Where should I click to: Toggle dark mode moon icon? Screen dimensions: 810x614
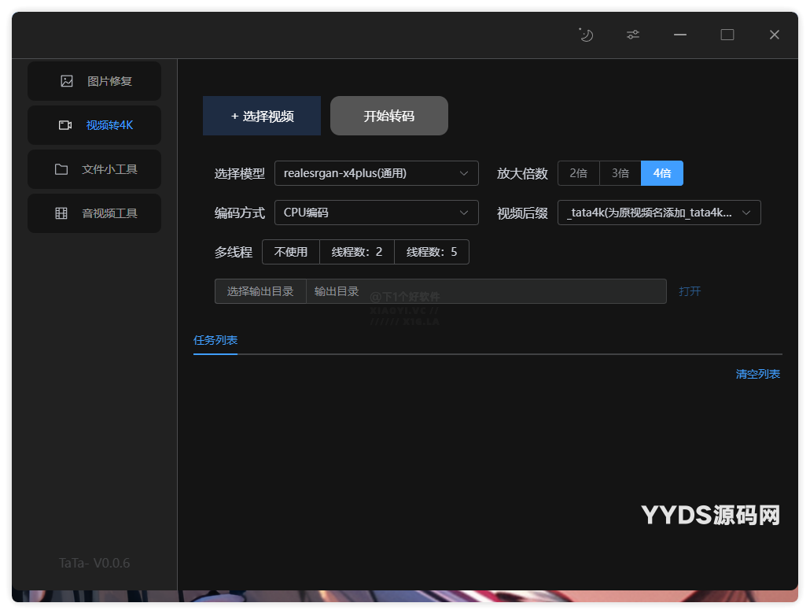tap(586, 35)
